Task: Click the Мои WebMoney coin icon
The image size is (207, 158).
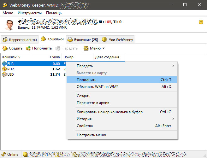Action: [x=104, y=39]
